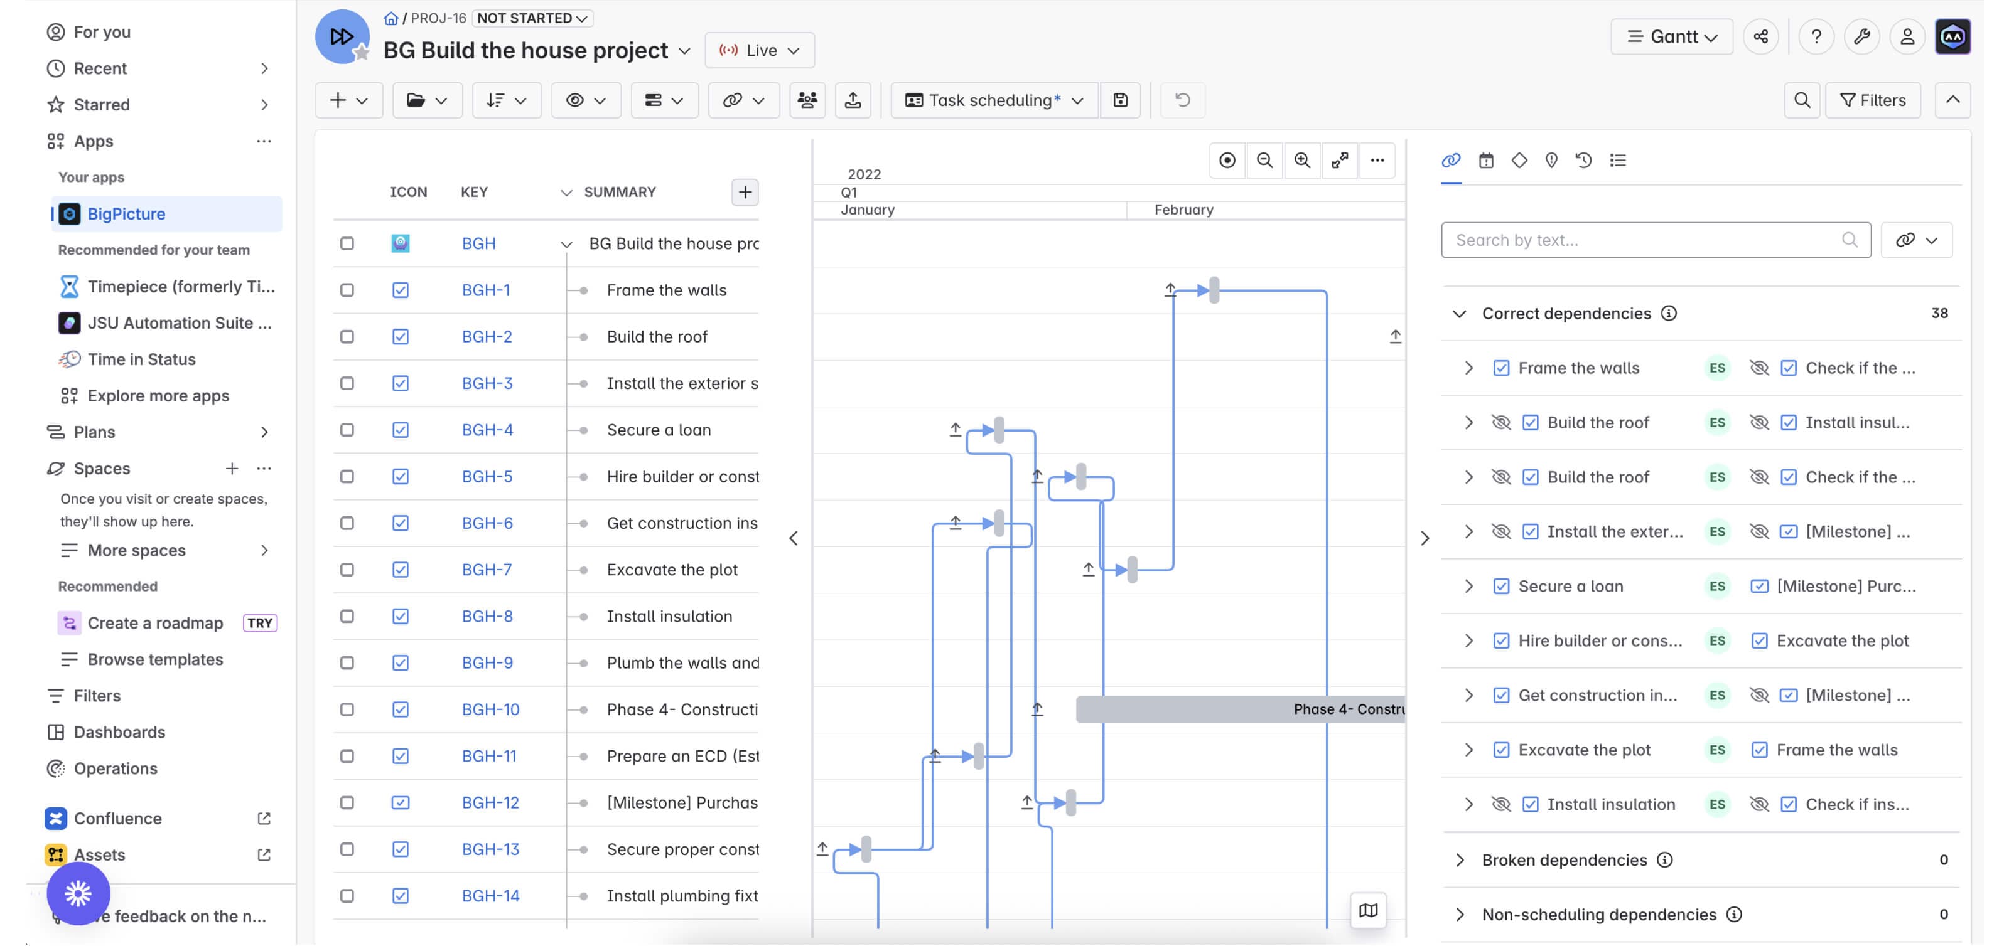The width and height of the screenshot is (2009, 946).
Task: Open the Task scheduling view dropdown
Action: click(x=994, y=100)
